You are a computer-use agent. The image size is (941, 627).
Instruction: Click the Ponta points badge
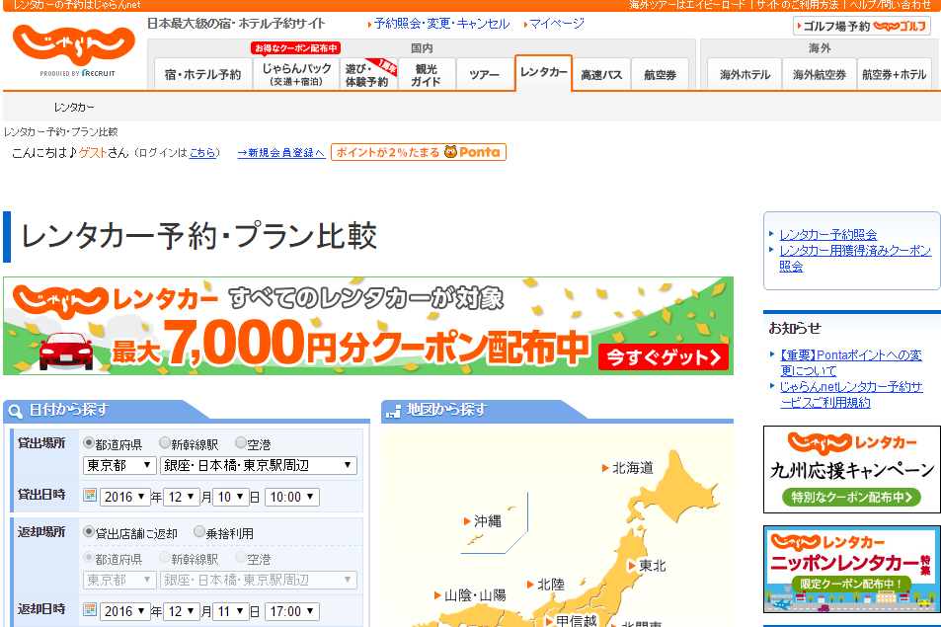click(419, 152)
